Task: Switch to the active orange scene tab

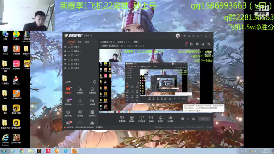Action: pyautogui.click(x=71, y=42)
